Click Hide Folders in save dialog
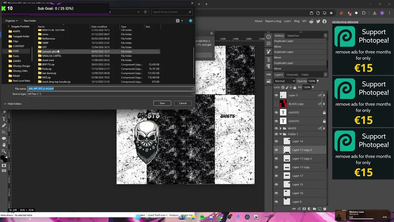 click(13, 104)
